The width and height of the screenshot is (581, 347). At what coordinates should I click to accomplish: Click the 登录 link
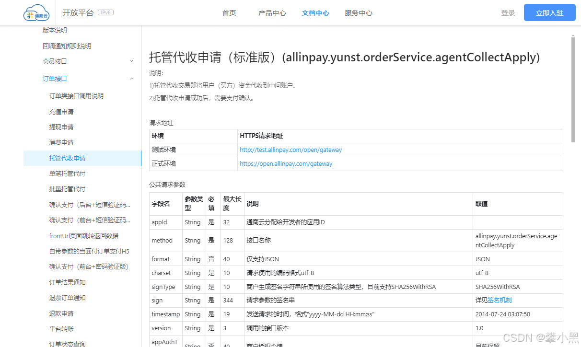tap(508, 13)
